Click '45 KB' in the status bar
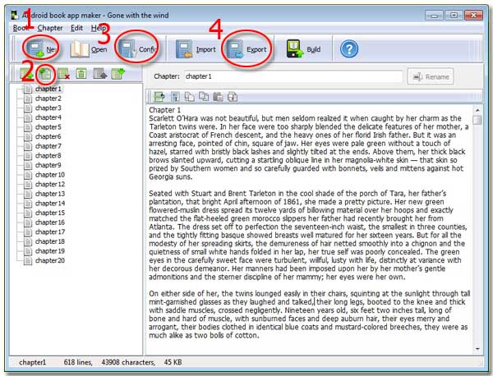The image size is (493, 376). pos(173,362)
